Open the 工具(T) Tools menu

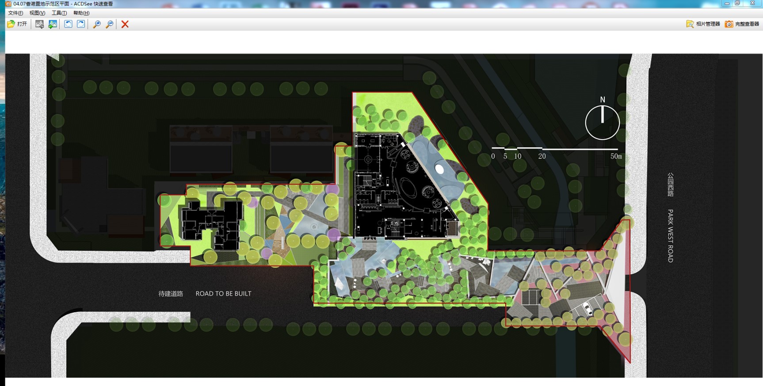coord(59,13)
